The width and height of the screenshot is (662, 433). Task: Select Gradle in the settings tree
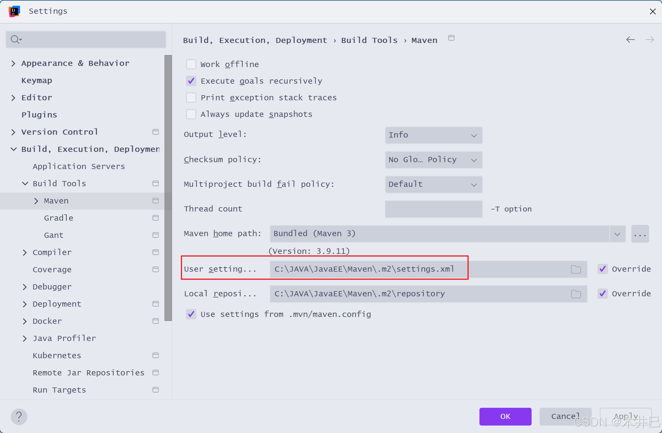(x=58, y=218)
